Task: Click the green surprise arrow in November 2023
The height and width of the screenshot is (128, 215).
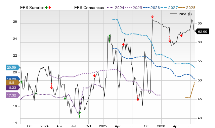Action: [36, 94]
